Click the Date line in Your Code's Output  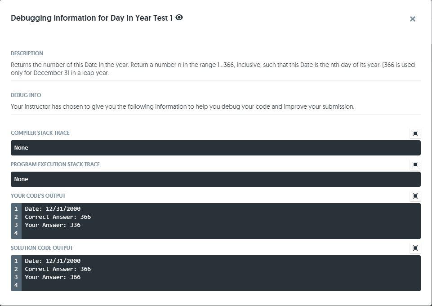[53, 208]
